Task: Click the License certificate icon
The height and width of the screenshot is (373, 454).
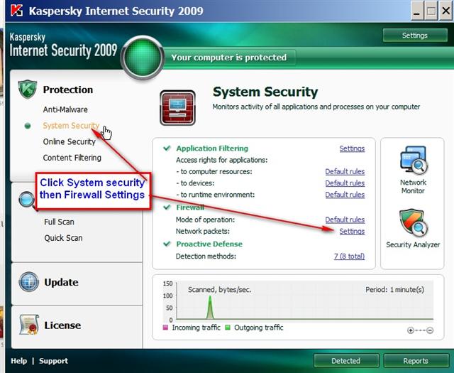Action: tap(29, 324)
